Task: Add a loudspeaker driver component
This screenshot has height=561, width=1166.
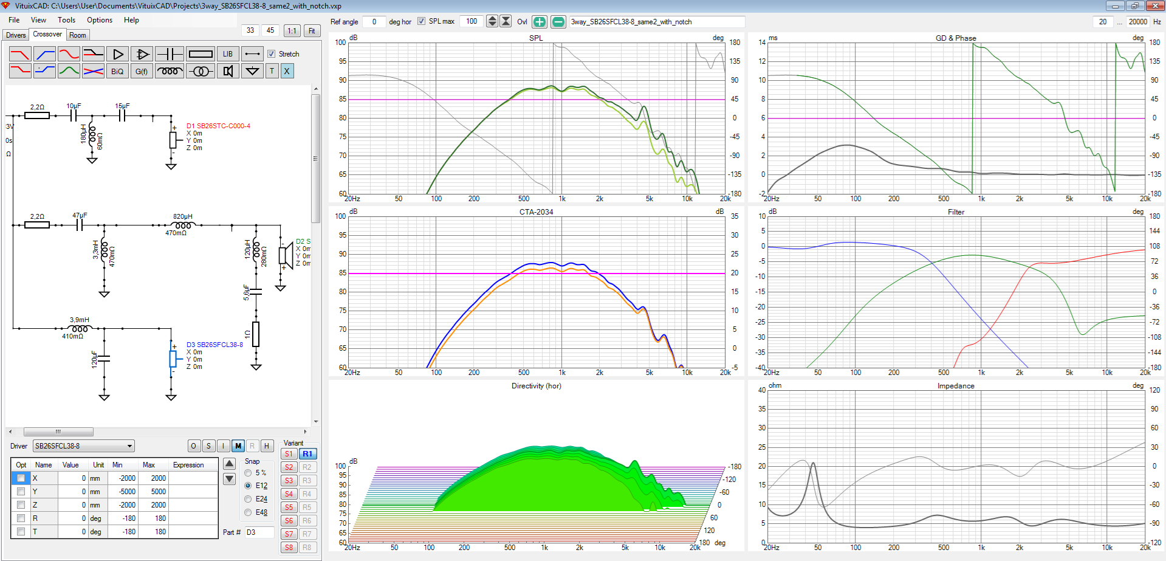Action: click(x=228, y=71)
